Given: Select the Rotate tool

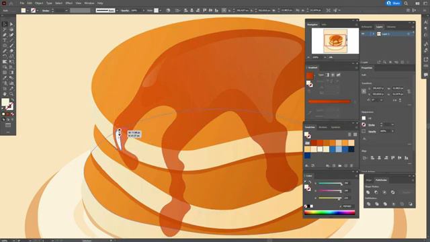Looking at the screenshot, I should [x=5, y=56].
